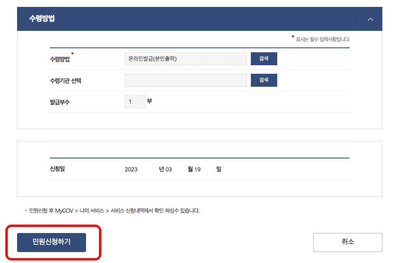Click the 수령방법 field label
This screenshot has height=263, width=399.
(x=60, y=59)
